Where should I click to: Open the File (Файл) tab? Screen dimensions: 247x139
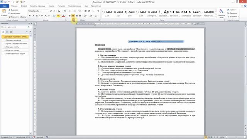pyautogui.click(x=5, y=6)
